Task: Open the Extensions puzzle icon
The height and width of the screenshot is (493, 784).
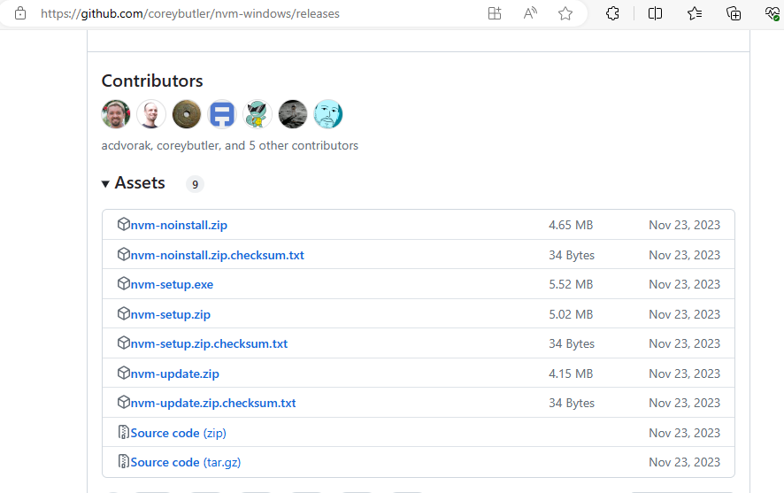Action: tap(612, 13)
